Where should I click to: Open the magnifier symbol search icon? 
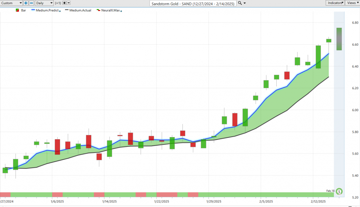[x=240, y=3]
